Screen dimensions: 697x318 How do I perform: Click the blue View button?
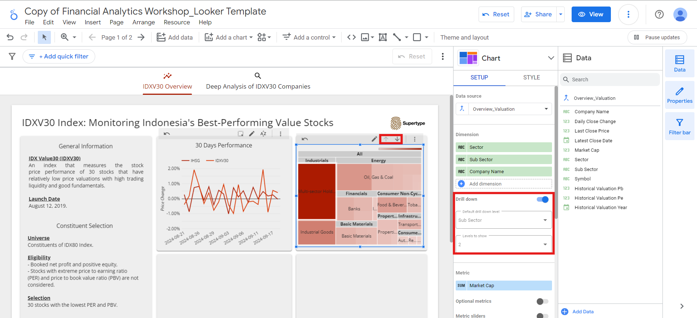click(x=591, y=15)
